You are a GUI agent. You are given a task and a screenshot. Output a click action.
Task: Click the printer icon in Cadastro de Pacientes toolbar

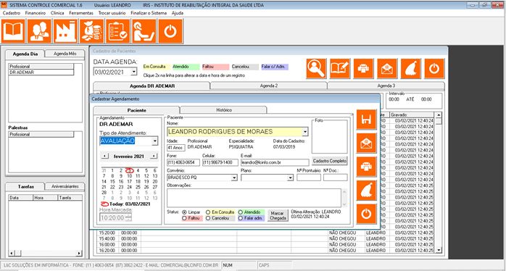[363, 68]
